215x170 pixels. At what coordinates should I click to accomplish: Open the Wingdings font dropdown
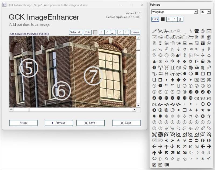[196, 12]
